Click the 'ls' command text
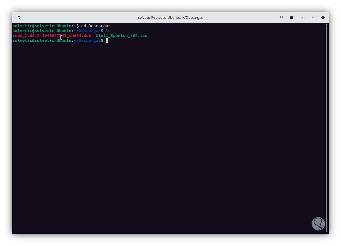The width and height of the screenshot is (341, 246). [108, 31]
